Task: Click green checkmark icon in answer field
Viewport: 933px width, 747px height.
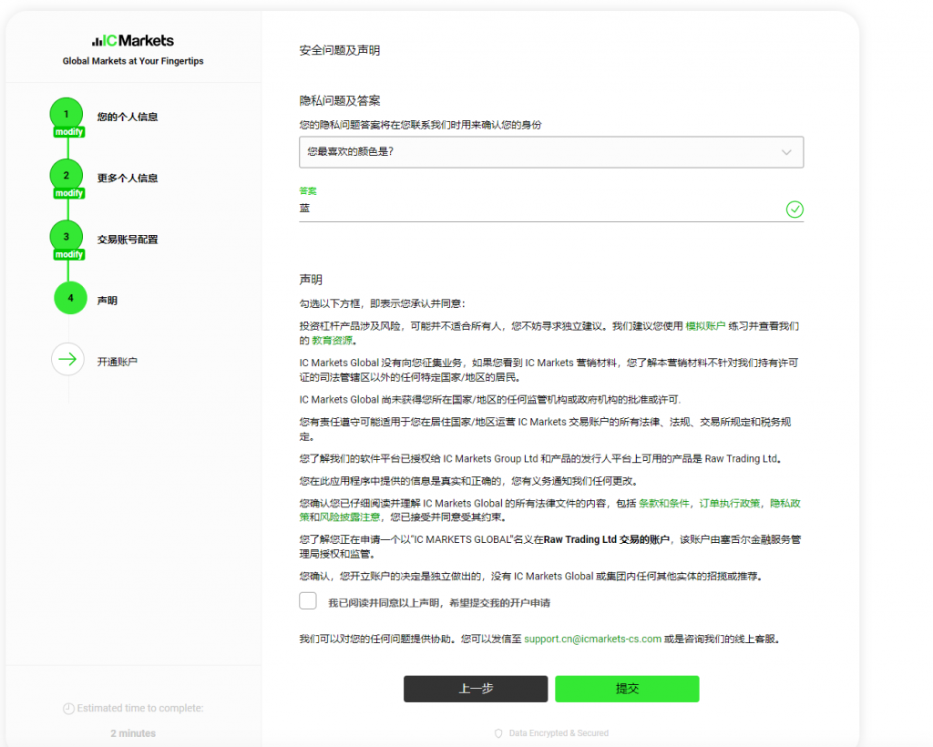Action: (x=795, y=210)
